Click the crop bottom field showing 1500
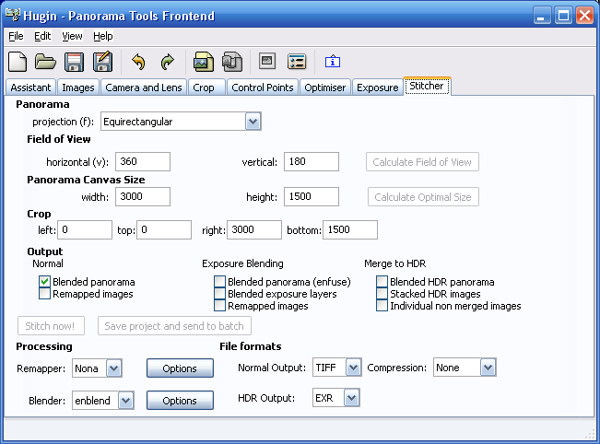The width and height of the screenshot is (600, 444). click(x=350, y=230)
